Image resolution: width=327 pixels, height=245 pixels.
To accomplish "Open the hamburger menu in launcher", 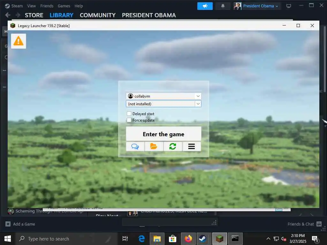I will point(192,146).
